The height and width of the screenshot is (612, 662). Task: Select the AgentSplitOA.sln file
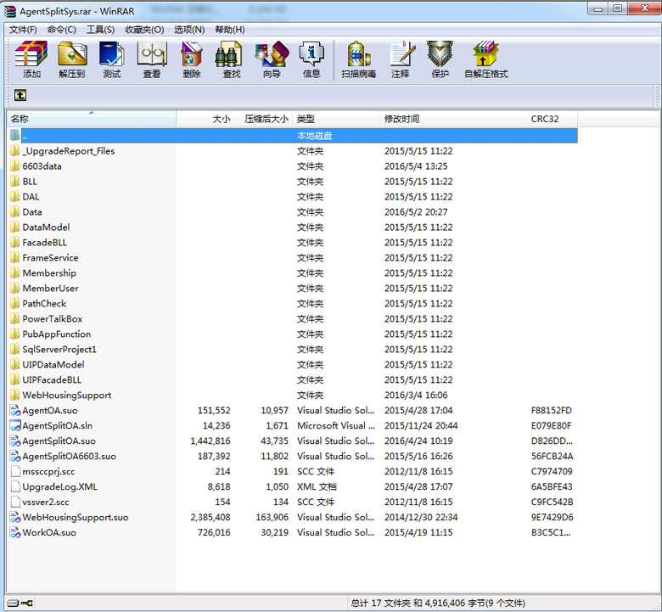pos(58,426)
